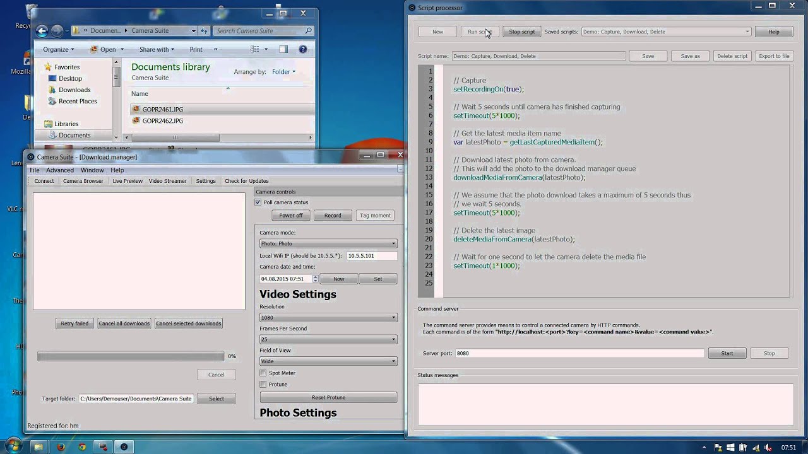This screenshot has height=454, width=808.
Task: Uncheck Poll camera status
Action: pos(258,202)
